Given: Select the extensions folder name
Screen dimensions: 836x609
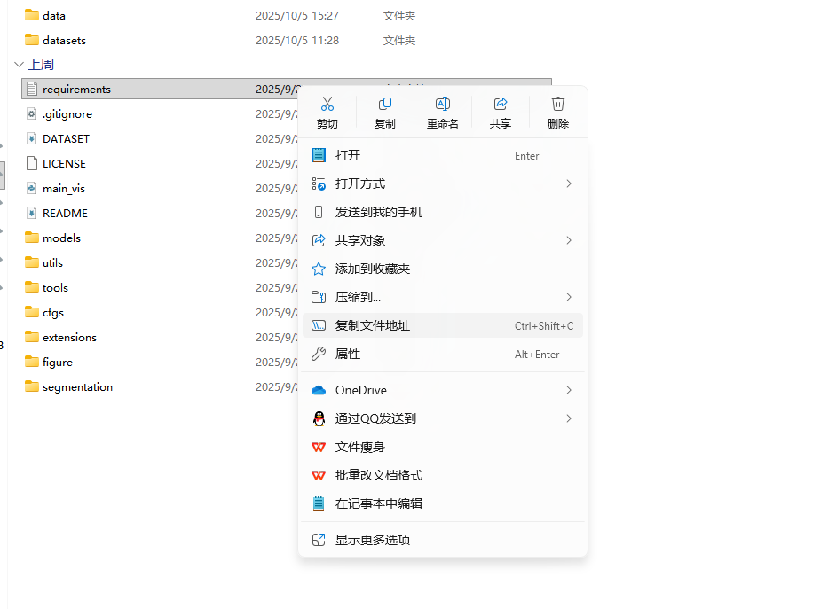Looking at the screenshot, I should pos(69,337).
